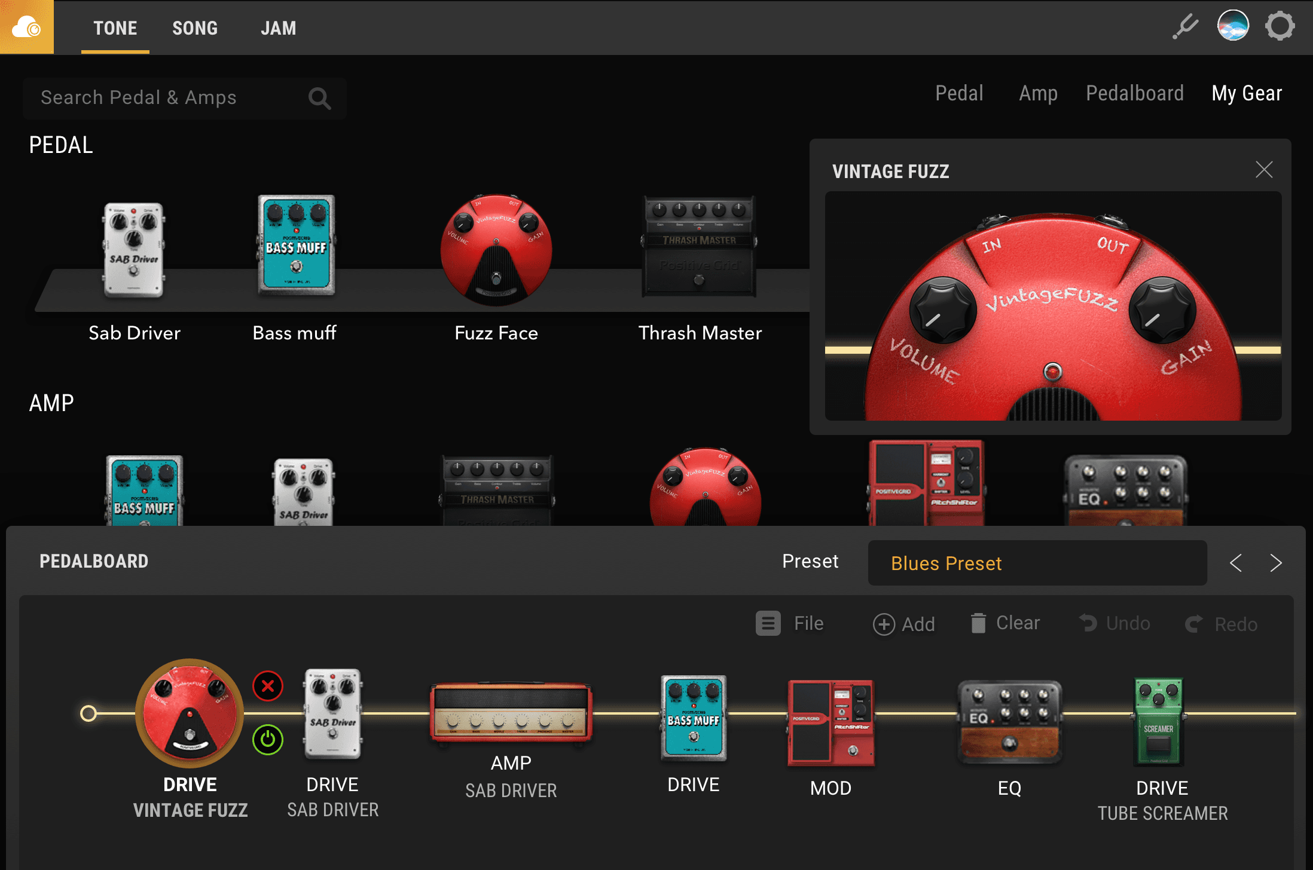Open the File menu icon
The image size is (1313, 870).
coord(768,623)
